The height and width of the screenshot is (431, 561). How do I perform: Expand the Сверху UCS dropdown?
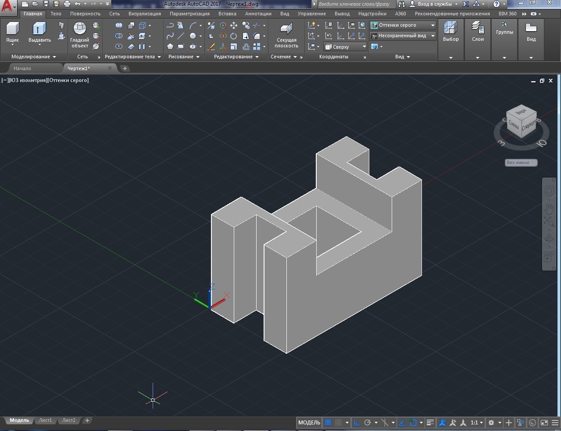click(345, 46)
